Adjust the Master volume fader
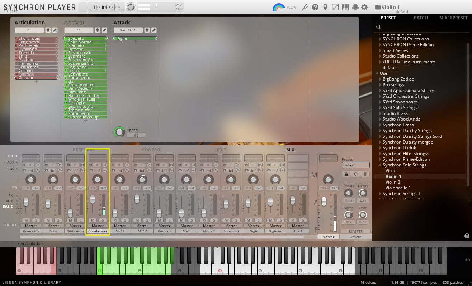472x286 pixels. 324,201
